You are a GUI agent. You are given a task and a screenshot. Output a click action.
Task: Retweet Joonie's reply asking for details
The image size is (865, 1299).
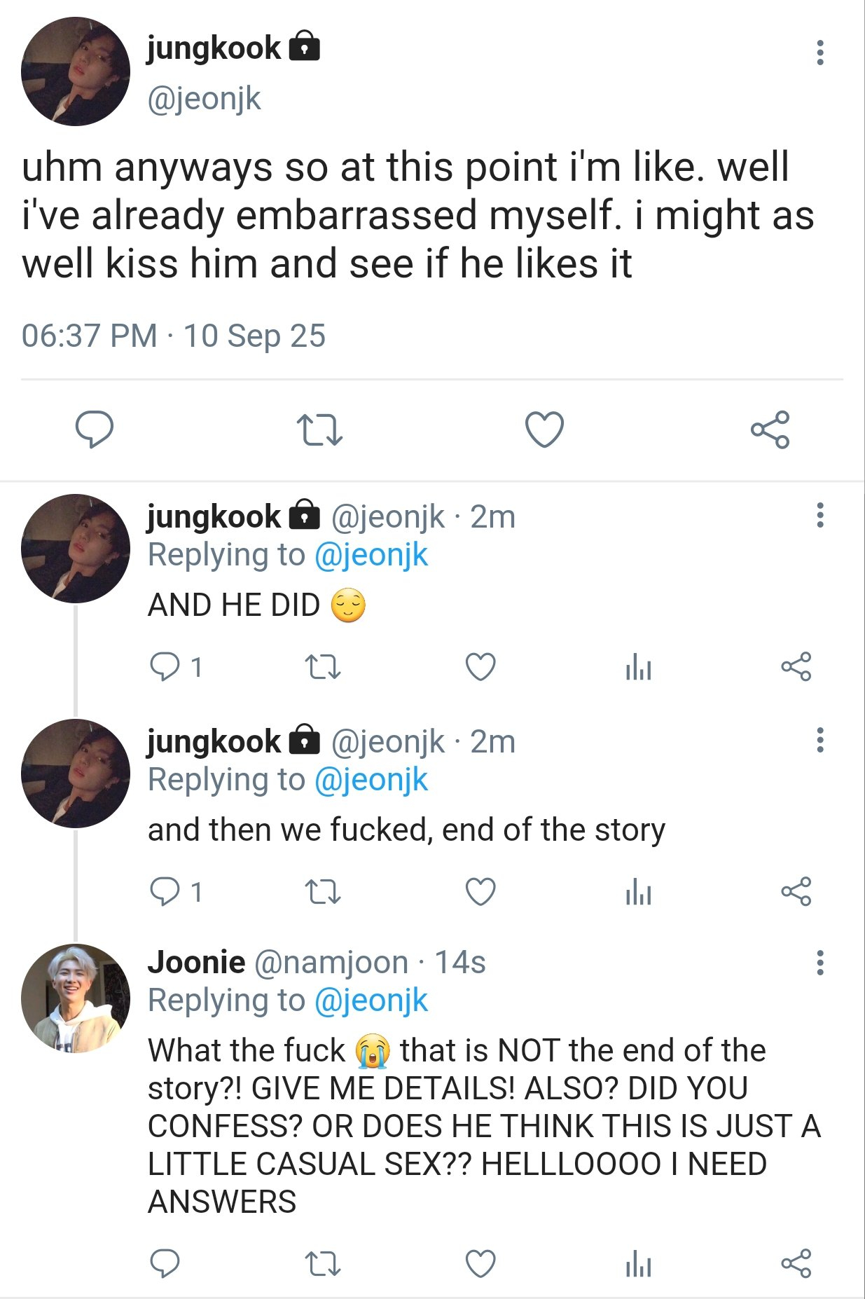323,1264
